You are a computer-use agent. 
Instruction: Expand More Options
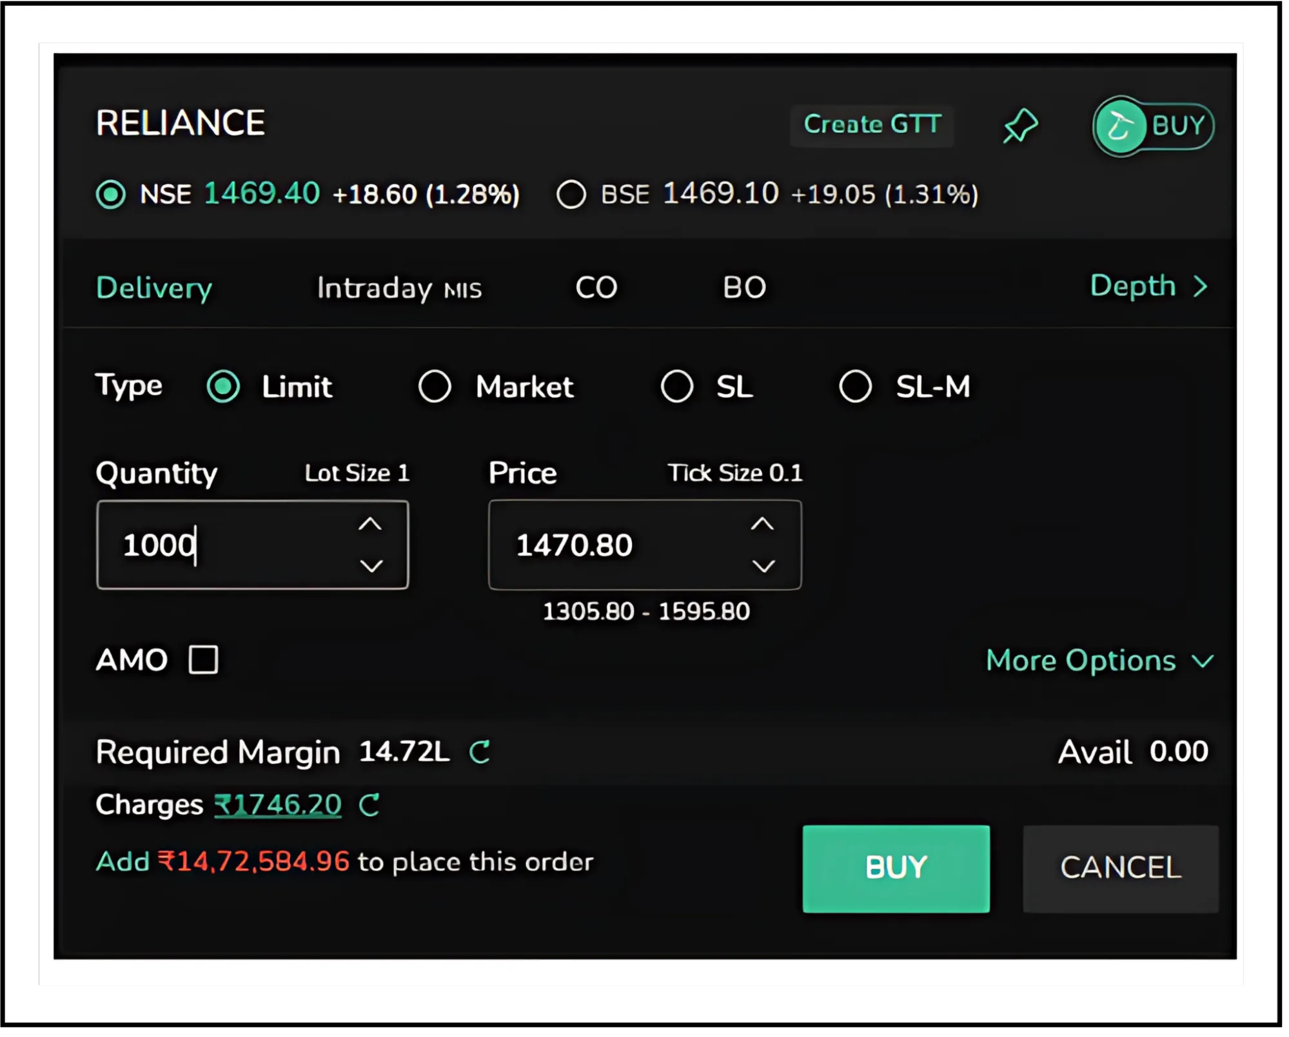pos(1100,661)
